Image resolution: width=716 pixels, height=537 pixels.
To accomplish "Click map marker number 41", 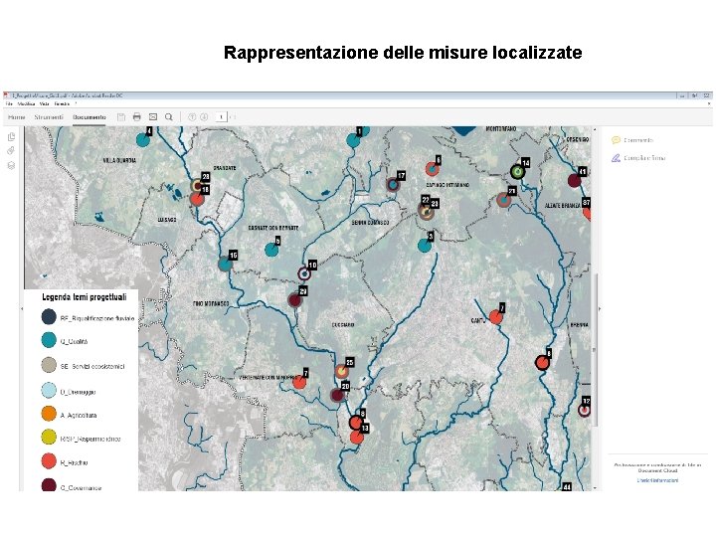I will pos(575,180).
